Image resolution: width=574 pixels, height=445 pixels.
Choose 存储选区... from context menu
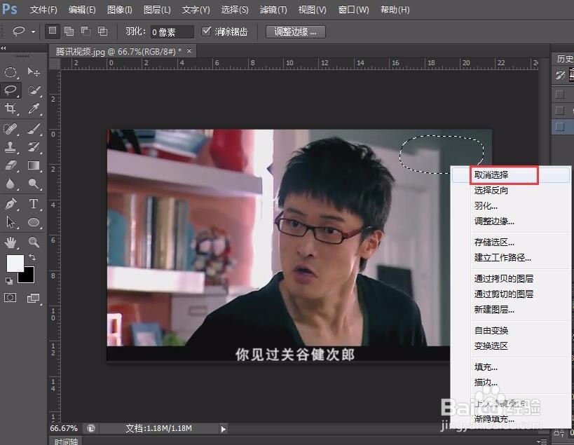coord(512,242)
